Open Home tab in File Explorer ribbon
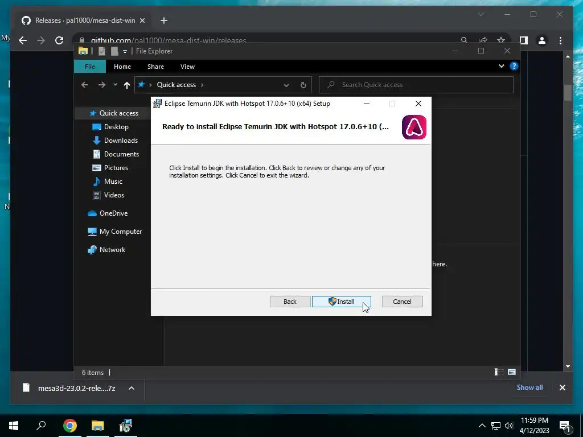This screenshot has height=437, width=583. tap(122, 67)
